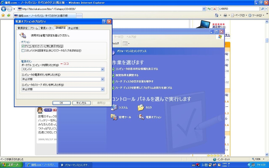Click the Home icon in IE toolbar
The image size is (269, 168).
pyautogui.click(x=217, y=15)
